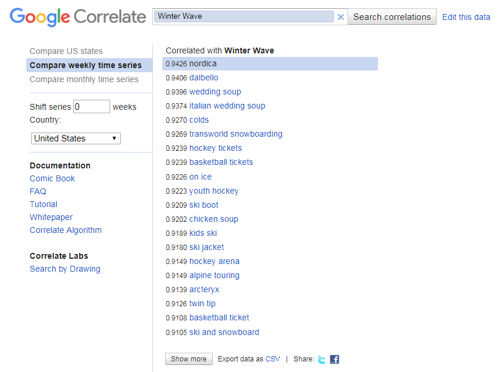497x372 pixels.
Task: Clear the Winter Wave search with X
Action: pyautogui.click(x=341, y=17)
